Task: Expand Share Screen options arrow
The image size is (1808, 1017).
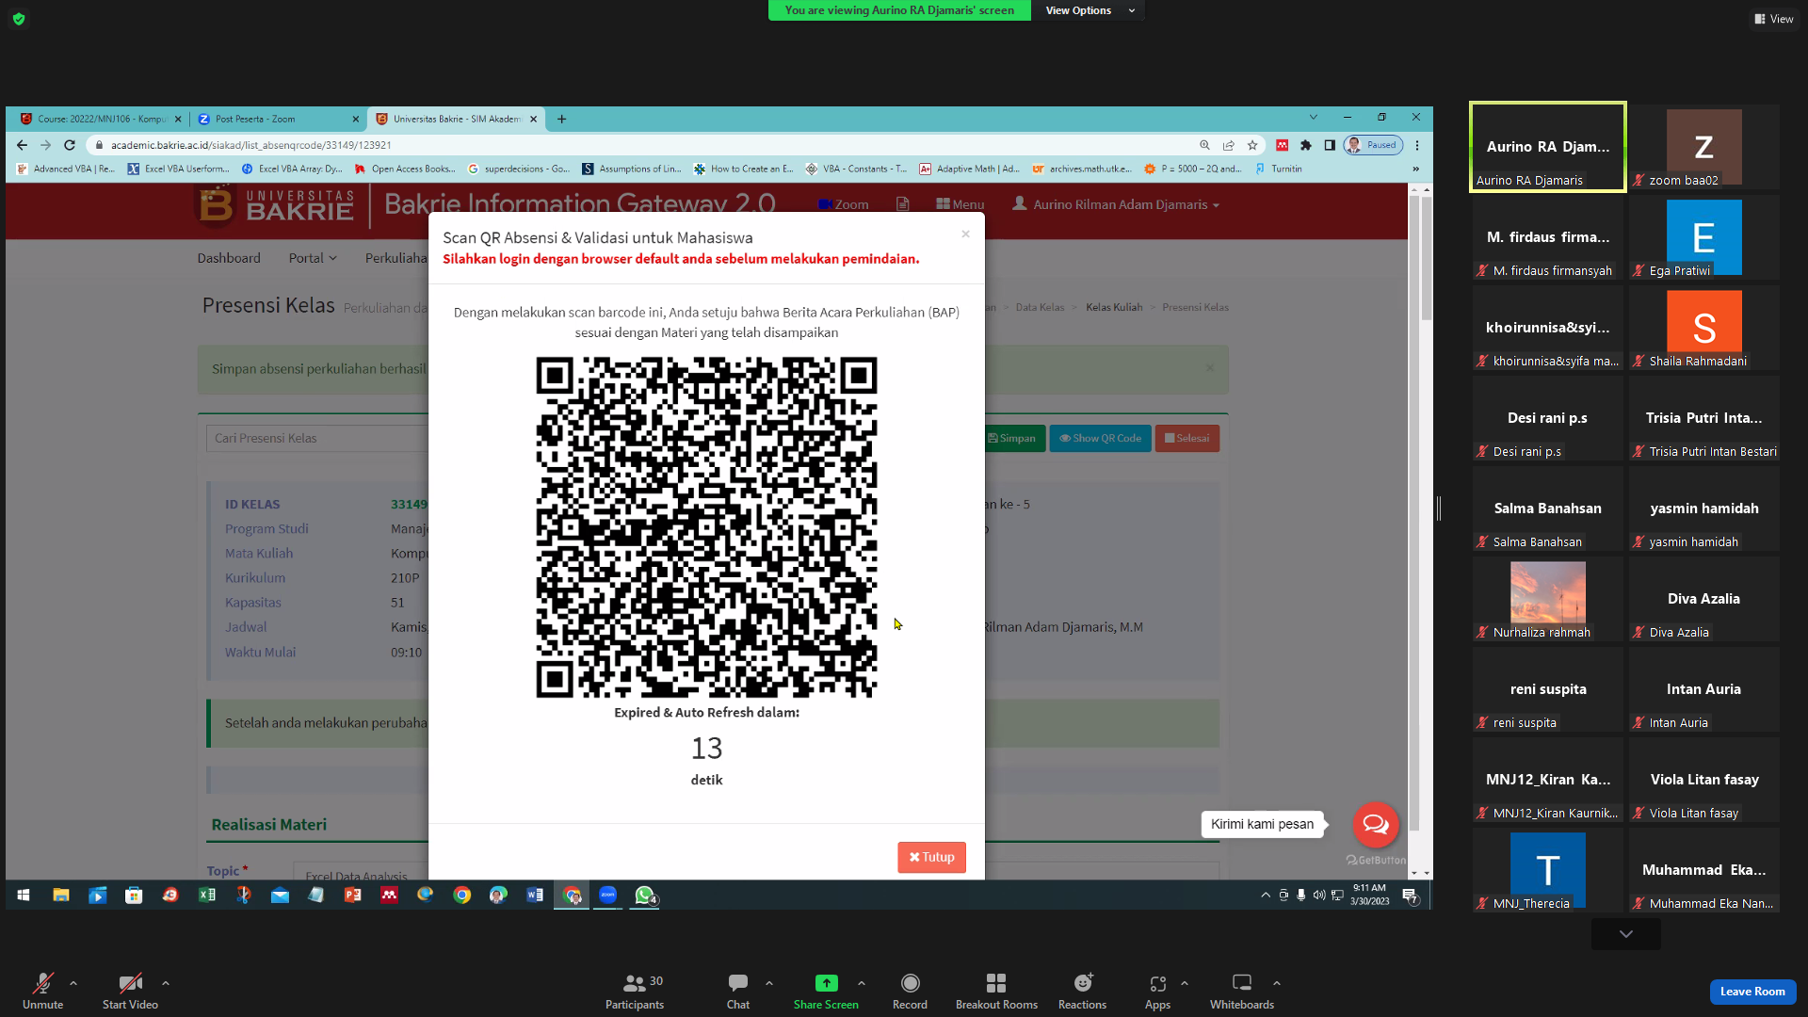Action: [x=862, y=983]
